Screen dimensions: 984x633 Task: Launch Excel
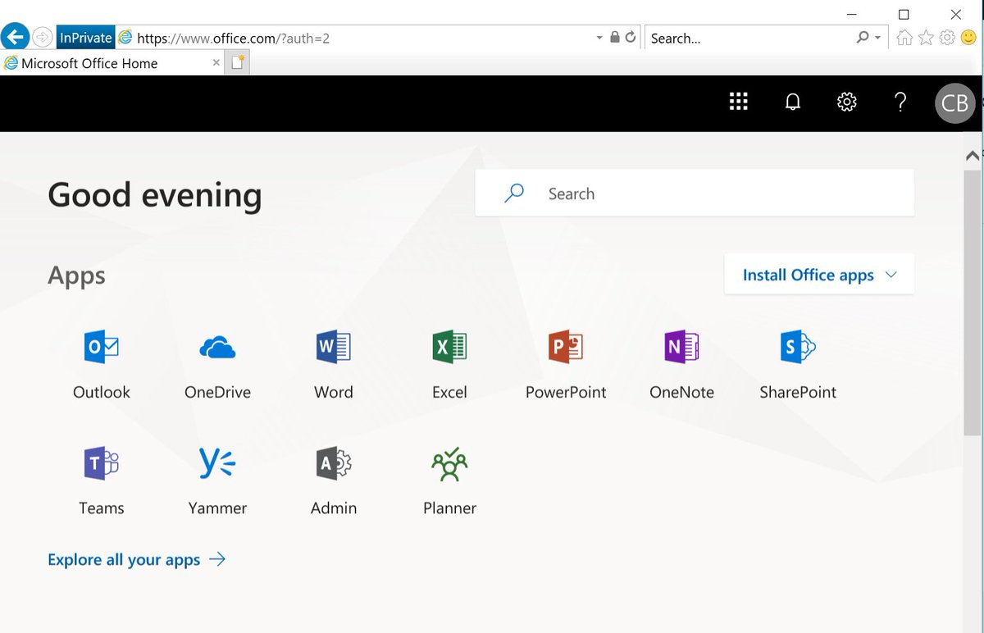click(x=449, y=361)
